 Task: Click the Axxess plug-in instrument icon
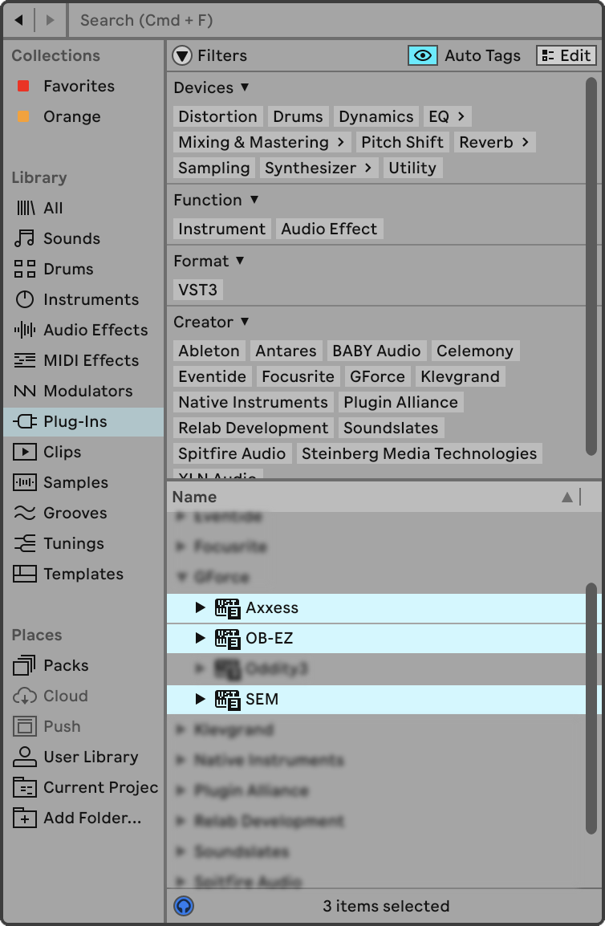pyautogui.click(x=227, y=608)
